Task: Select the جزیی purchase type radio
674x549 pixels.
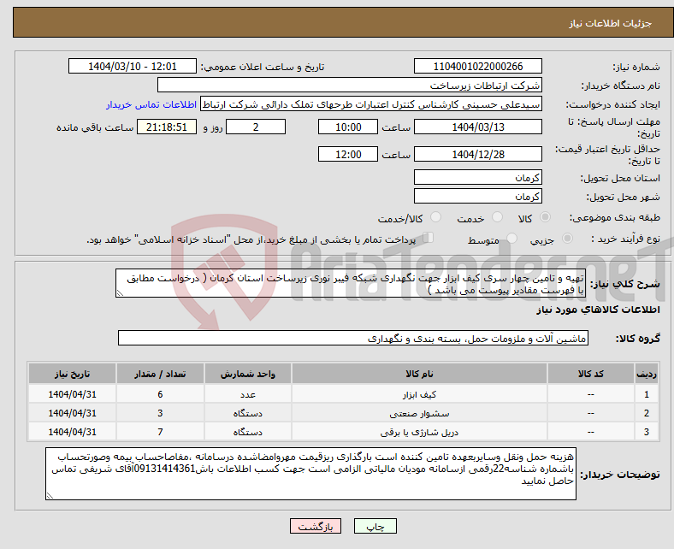Action: [567, 239]
